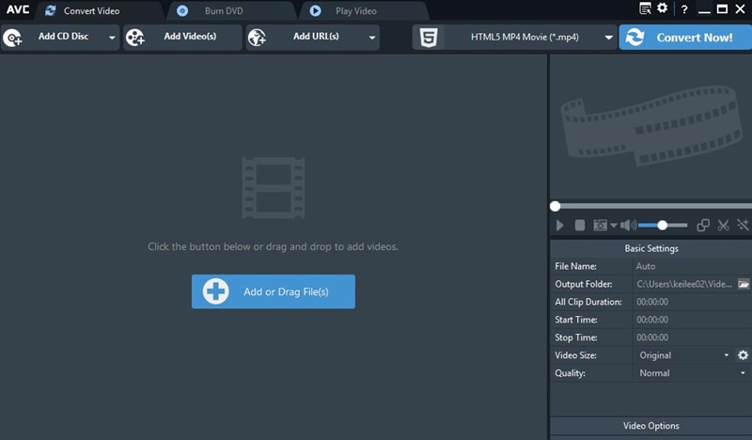This screenshot has width=752, height=440.
Task: Expand the snapshot options arrow
Action: 614,225
